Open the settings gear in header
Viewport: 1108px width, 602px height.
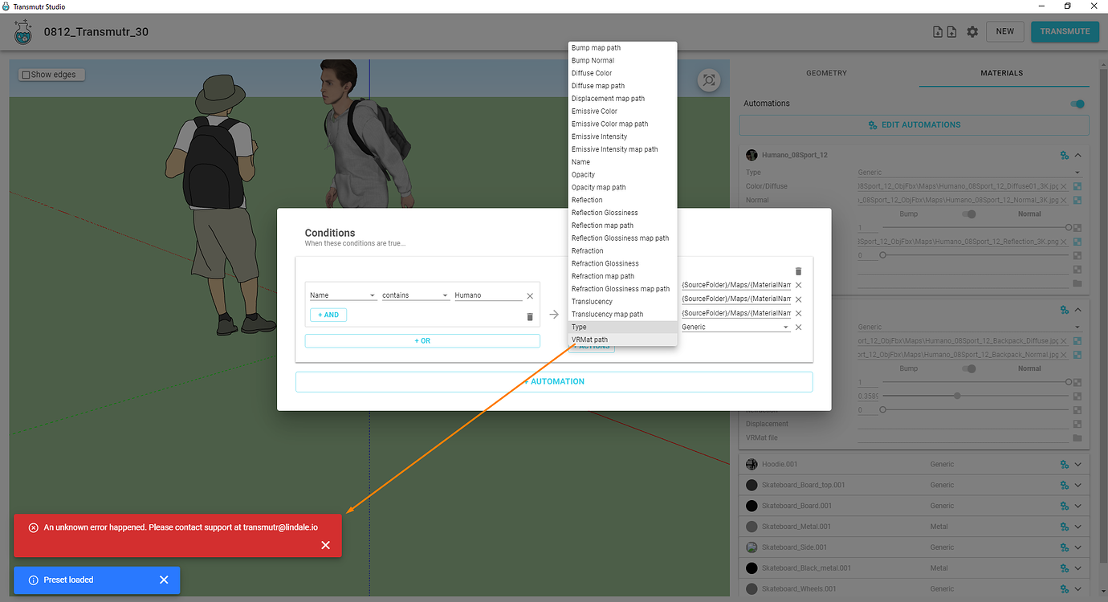coord(972,32)
